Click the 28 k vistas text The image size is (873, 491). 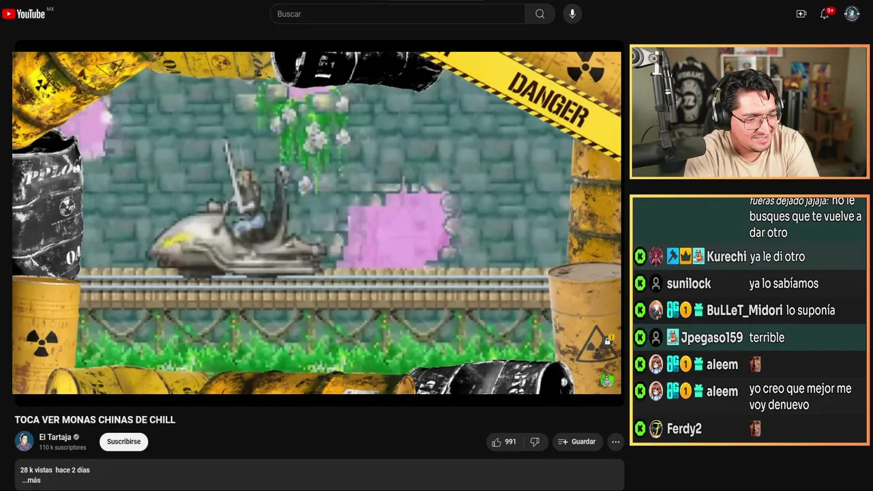(36, 470)
